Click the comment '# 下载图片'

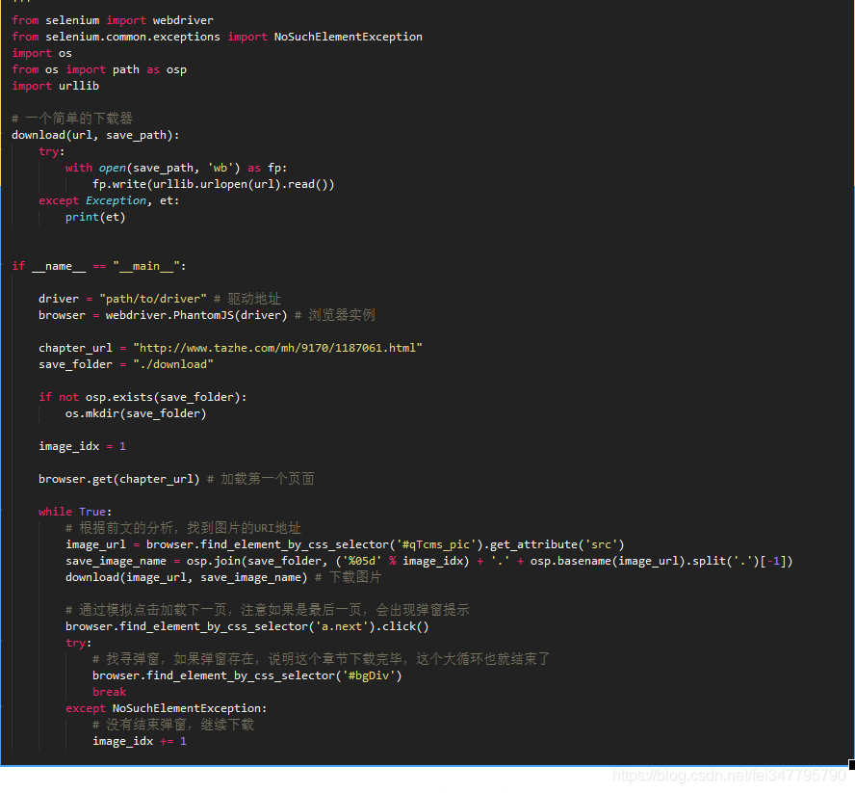click(x=348, y=577)
